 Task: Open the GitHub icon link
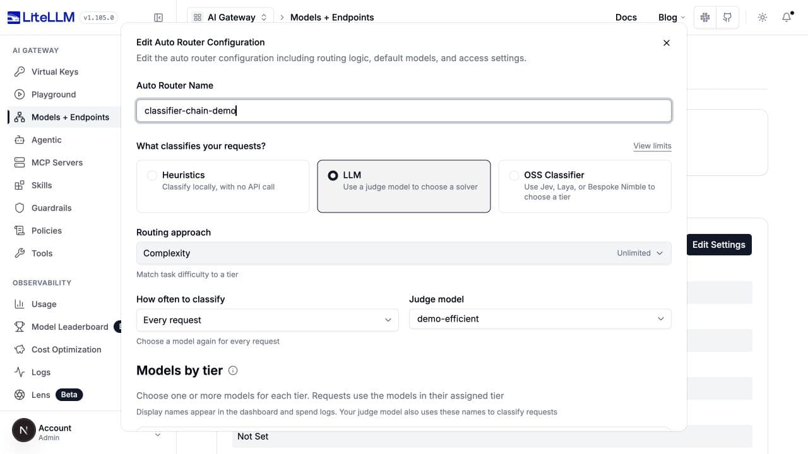tap(727, 18)
